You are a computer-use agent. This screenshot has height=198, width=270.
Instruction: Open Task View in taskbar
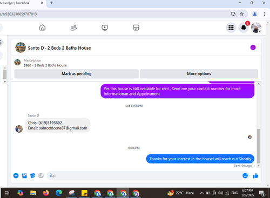point(7,193)
